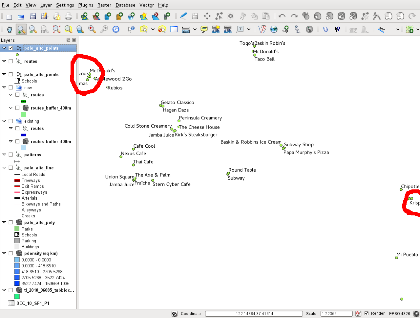
Task: Select the Zoom Out magnifier tool
Action: pyautogui.click(x=33, y=30)
